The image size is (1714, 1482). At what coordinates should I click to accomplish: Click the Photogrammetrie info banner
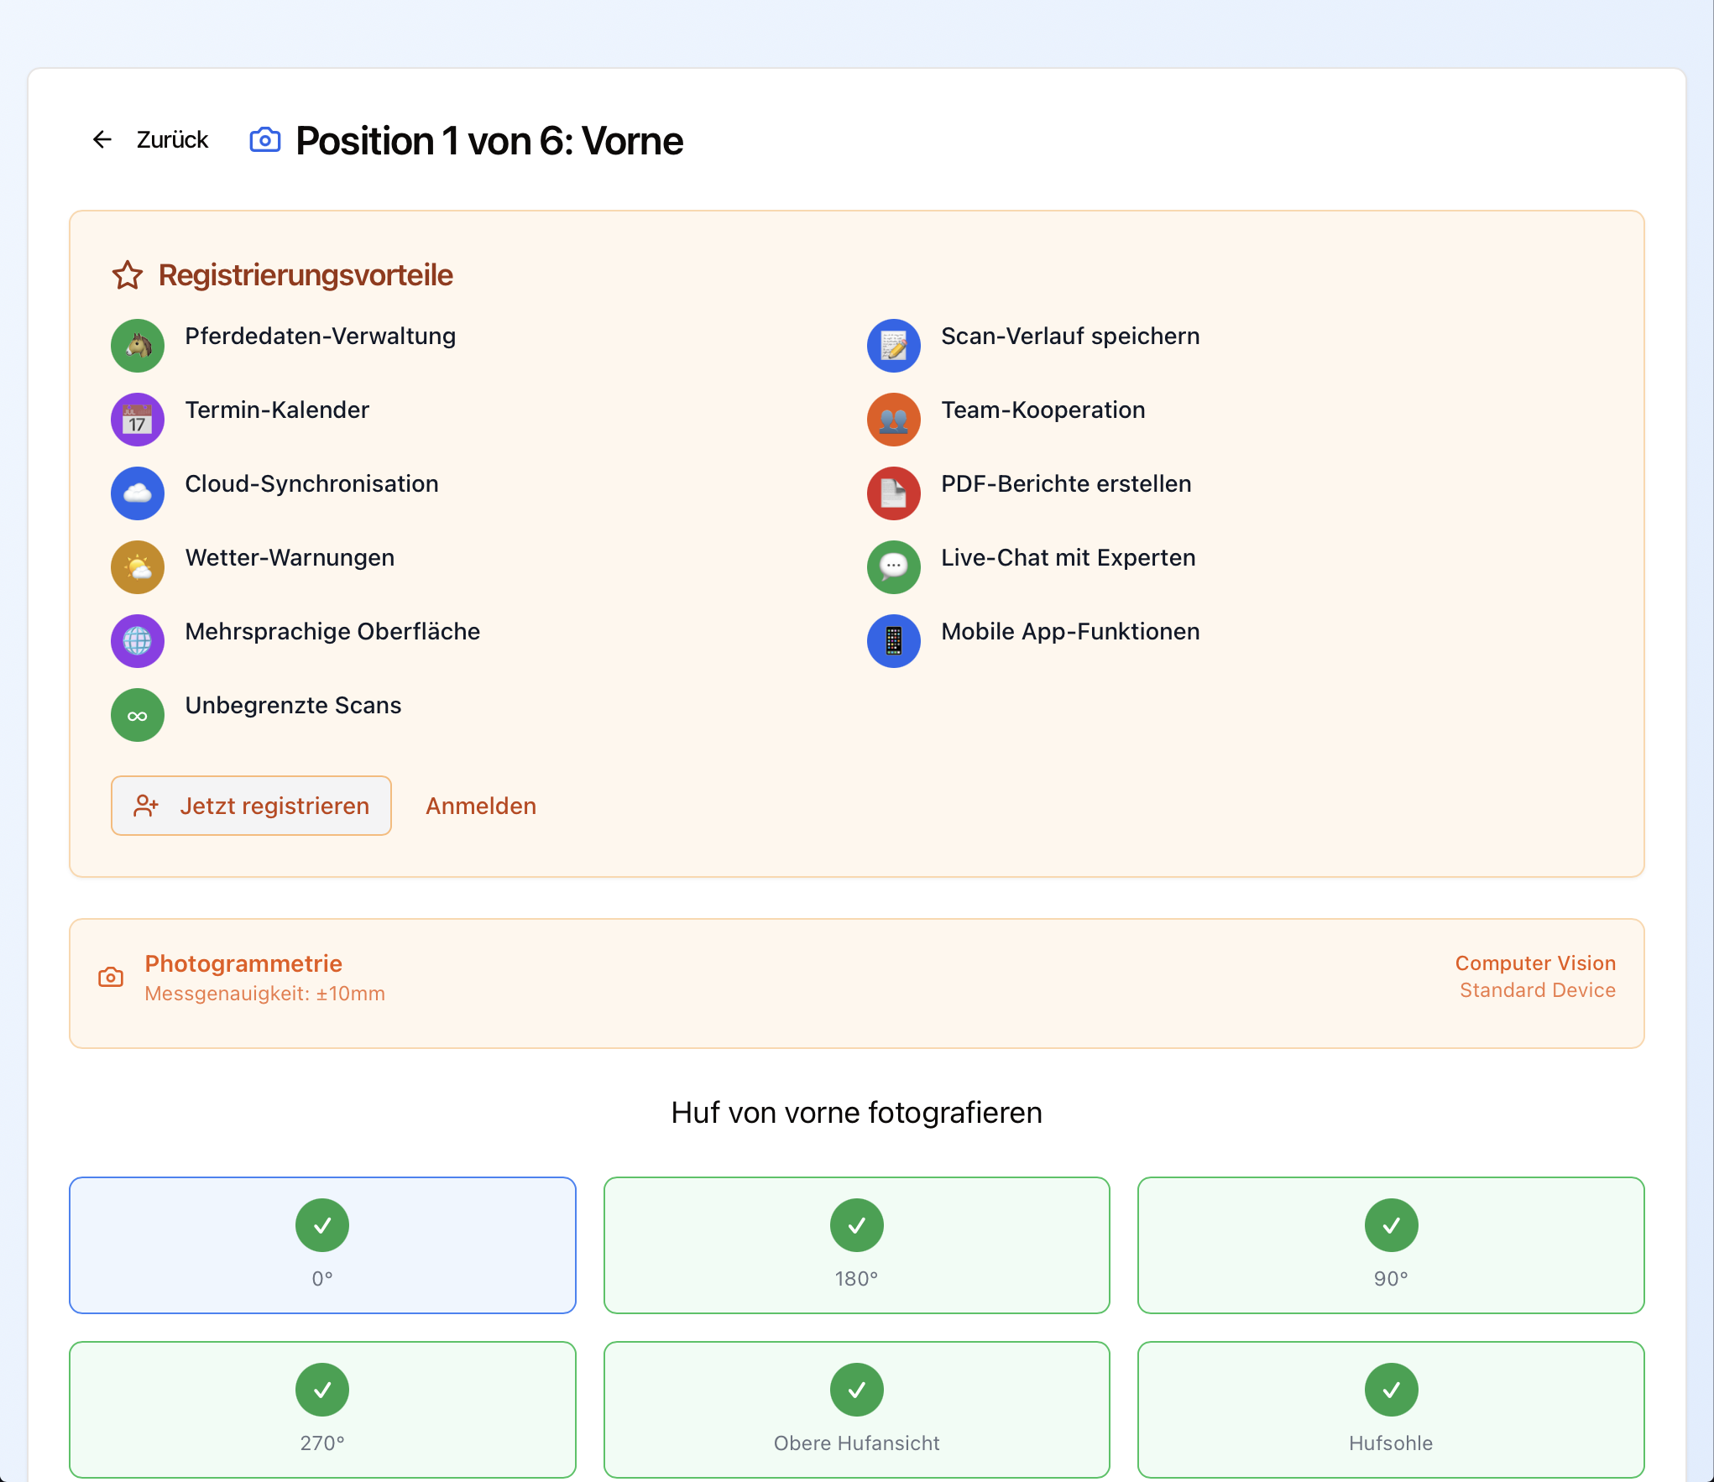(x=856, y=984)
